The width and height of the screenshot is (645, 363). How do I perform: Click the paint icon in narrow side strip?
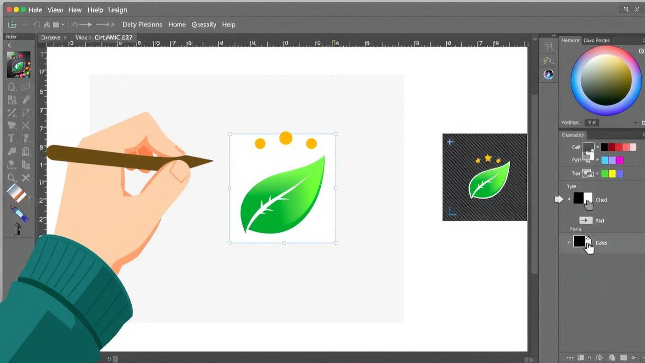(x=548, y=60)
